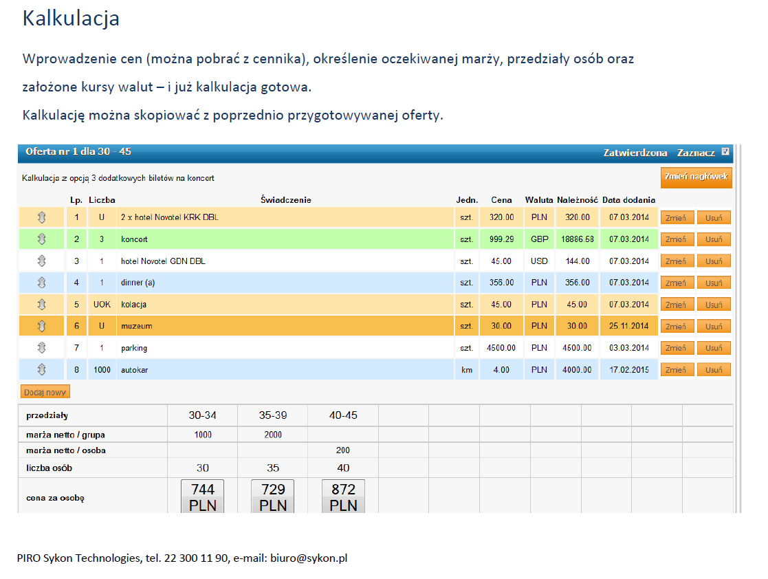This screenshot has height=579, width=768.
Task: Click the 'cena za osobę' label
Action: 55,498
